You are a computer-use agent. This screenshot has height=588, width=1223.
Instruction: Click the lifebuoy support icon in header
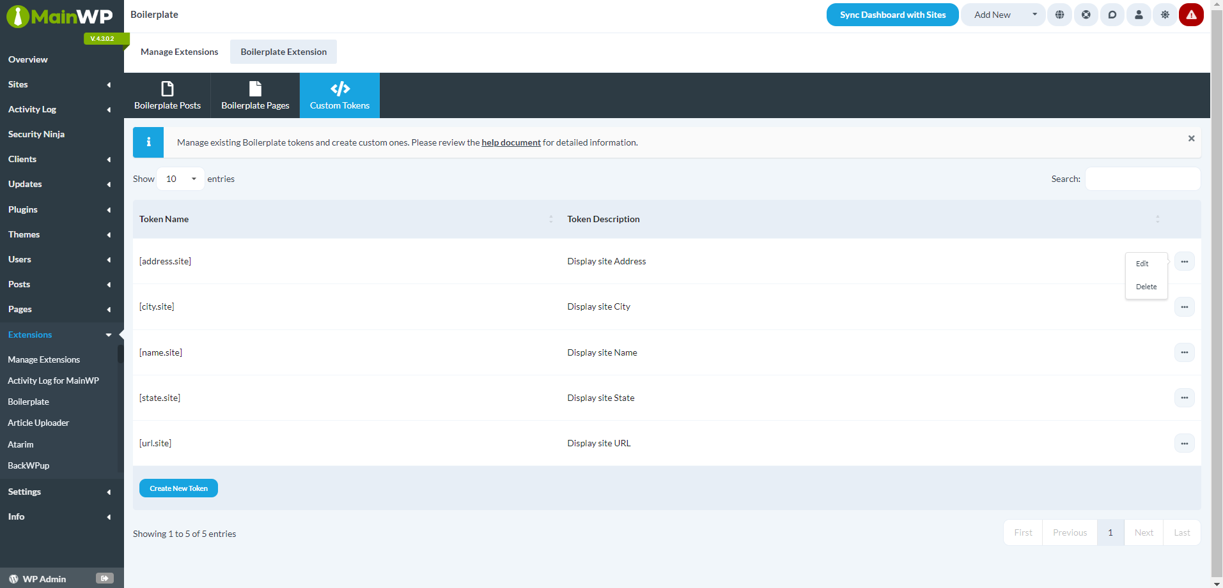coord(1086,15)
